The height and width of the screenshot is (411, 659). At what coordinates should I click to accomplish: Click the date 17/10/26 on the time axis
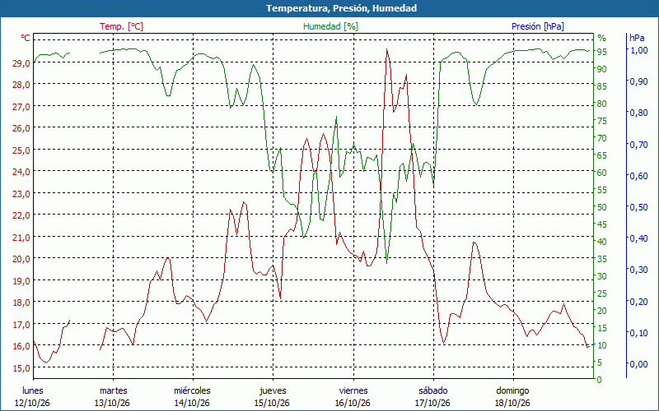tap(432, 403)
